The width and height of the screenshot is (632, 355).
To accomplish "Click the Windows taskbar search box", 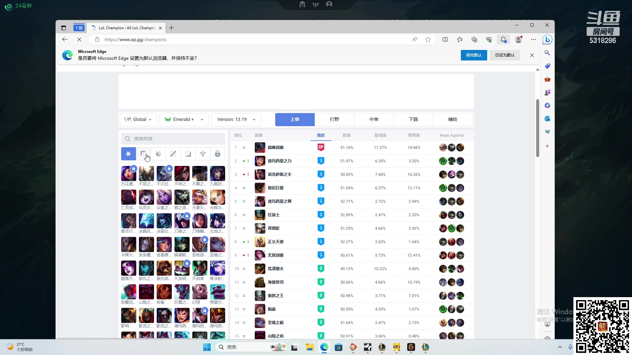I will click(251, 347).
